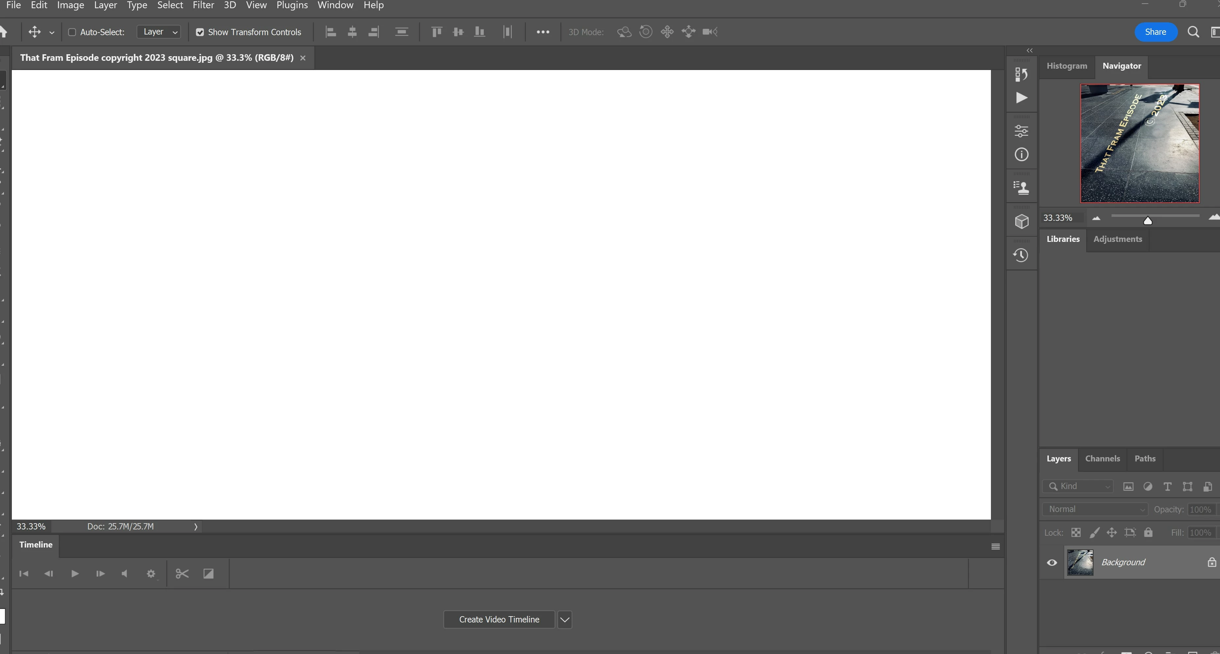Screen dimensions: 1220x654
Task: Hide the Background layer with eye icon
Action: 1051,562
